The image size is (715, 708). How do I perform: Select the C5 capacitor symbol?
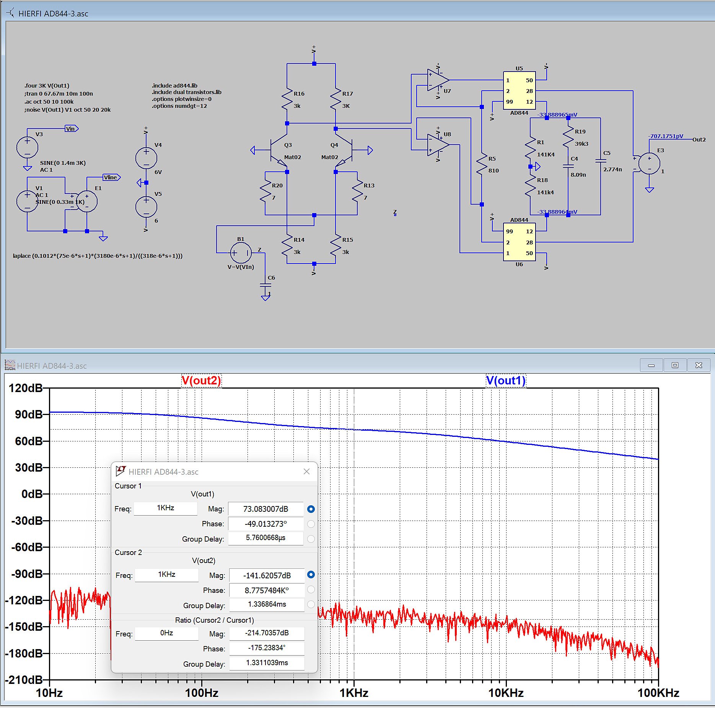[601, 161]
